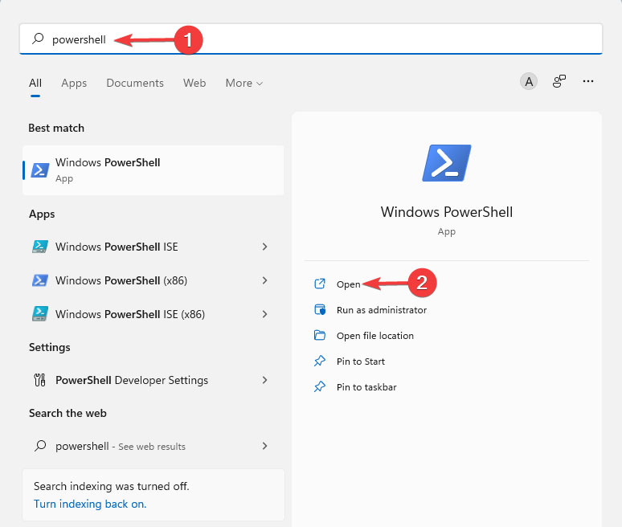Click the web search magnifier icon
622x527 pixels.
click(40, 446)
